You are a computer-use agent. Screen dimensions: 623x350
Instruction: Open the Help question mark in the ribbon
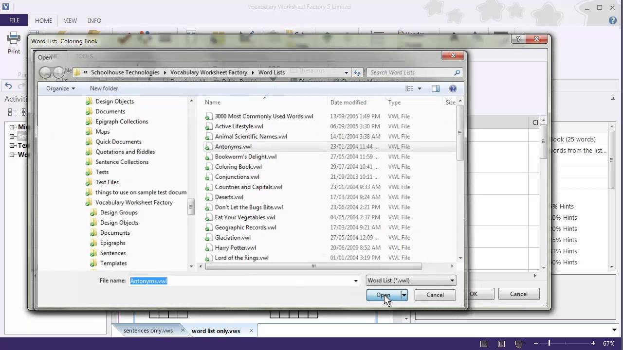[613, 20]
